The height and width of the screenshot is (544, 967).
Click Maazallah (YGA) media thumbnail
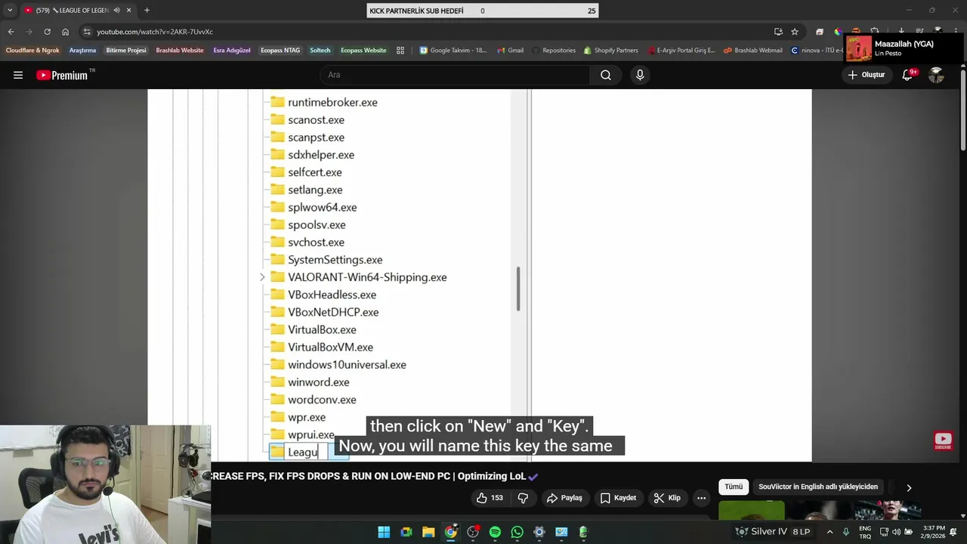[x=858, y=48]
